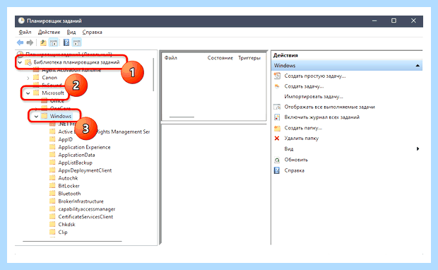Click Создать простую задачу... action

point(315,76)
